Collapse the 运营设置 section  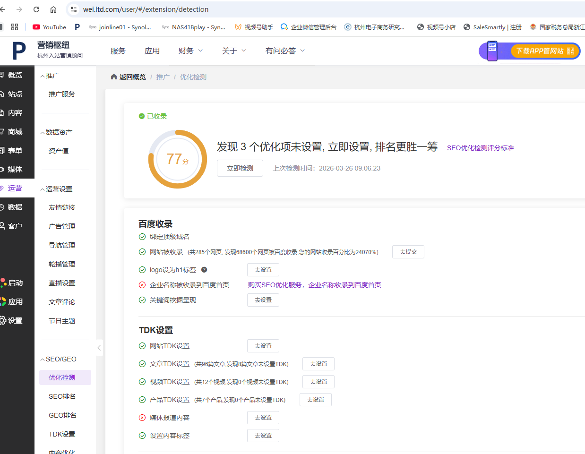click(x=56, y=189)
